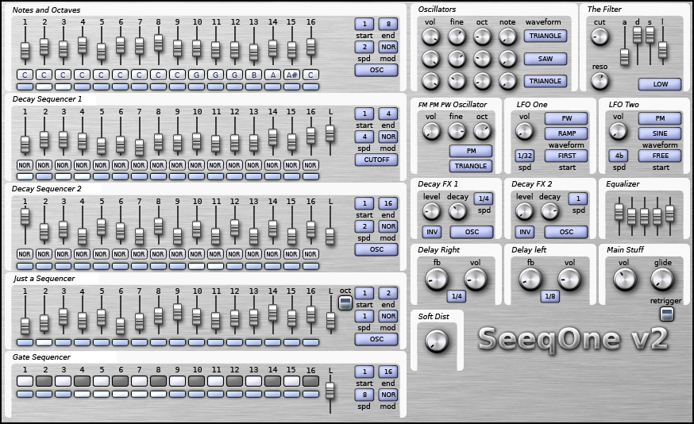
Task: Adjust Decay FX 2 level knob
Action: pos(525,211)
